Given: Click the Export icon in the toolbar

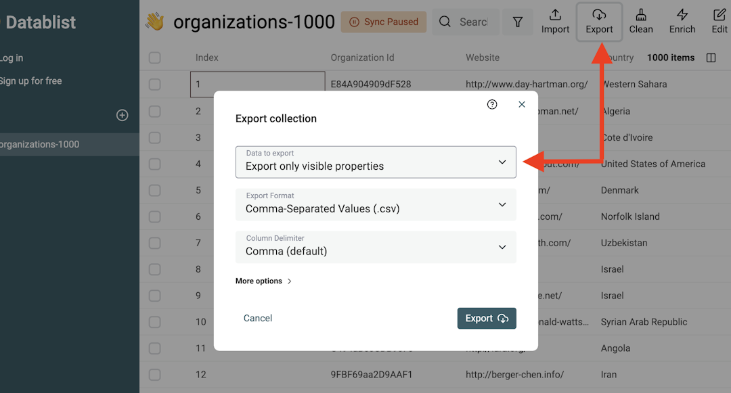Looking at the screenshot, I should [x=599, y=22].
